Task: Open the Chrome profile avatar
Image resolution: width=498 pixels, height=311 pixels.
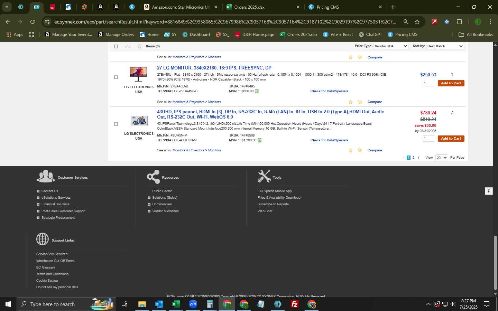Action: click(x=478, y=22)
